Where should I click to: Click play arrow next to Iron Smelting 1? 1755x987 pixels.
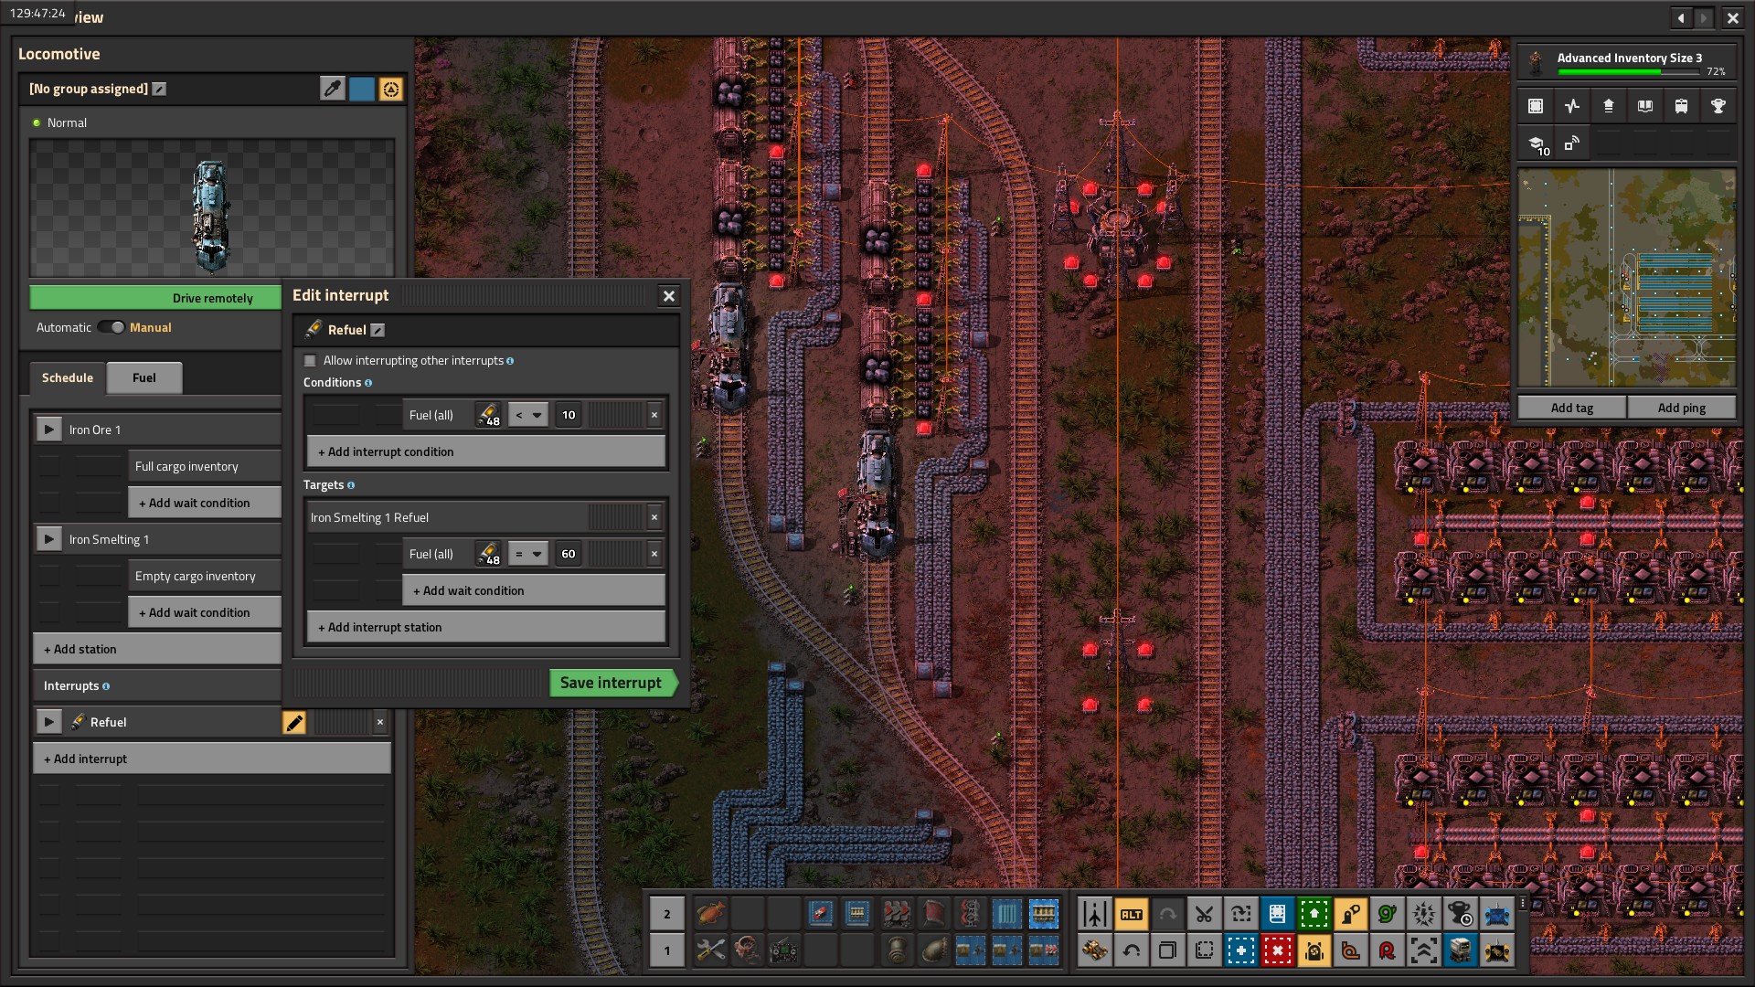[x=48, y=539]
